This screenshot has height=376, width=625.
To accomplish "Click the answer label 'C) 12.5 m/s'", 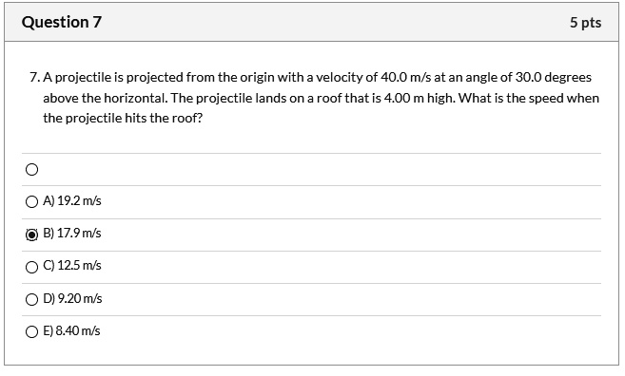I will coord(72,266).
